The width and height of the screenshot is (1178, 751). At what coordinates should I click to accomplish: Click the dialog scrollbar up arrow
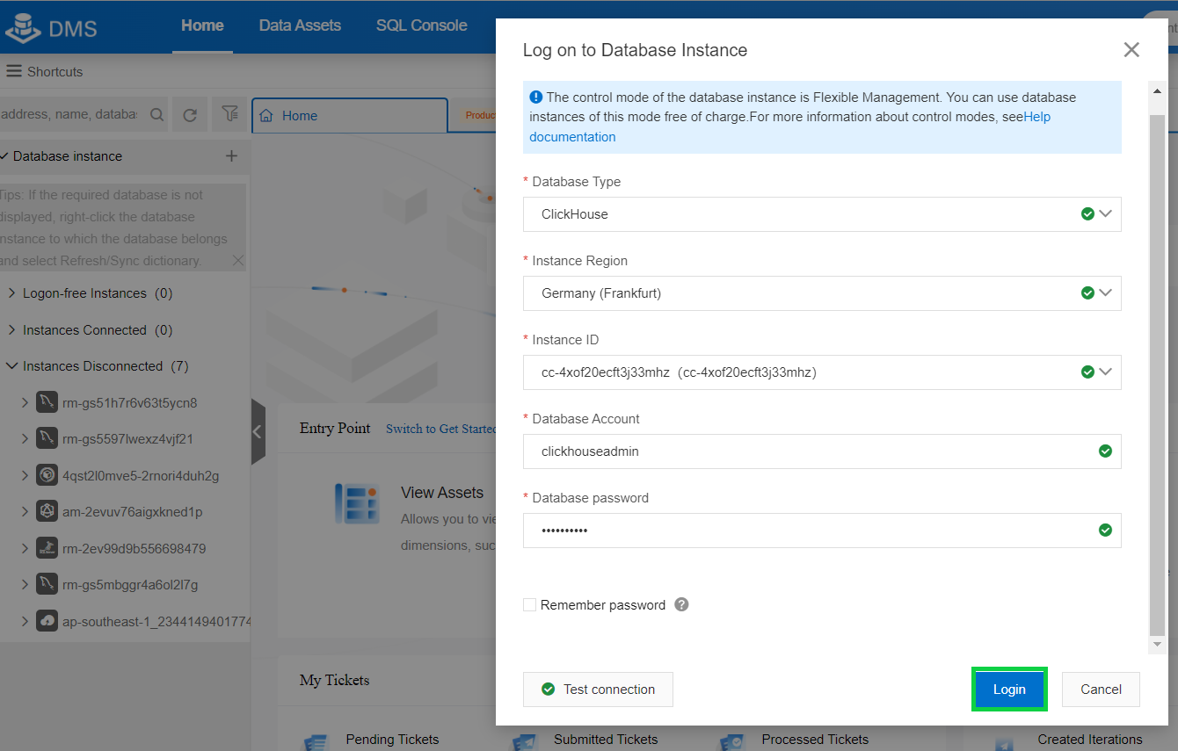click(x=1157, y=90)
